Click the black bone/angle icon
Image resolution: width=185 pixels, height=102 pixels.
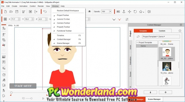pos(114,19)
